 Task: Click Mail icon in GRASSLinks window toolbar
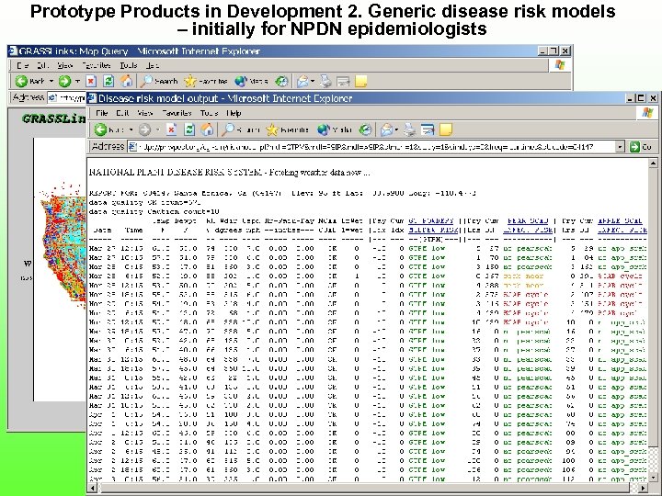pos(302,81)
